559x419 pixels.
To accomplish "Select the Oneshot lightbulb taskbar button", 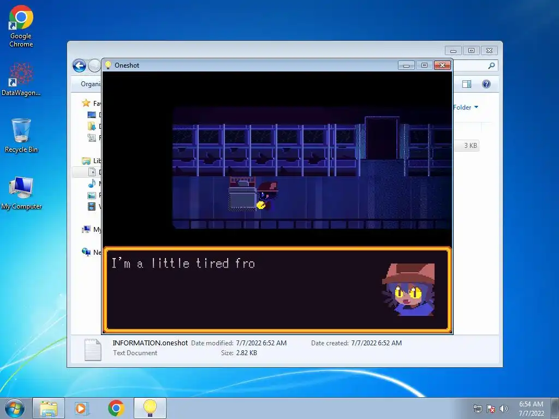I will (150, 408).
